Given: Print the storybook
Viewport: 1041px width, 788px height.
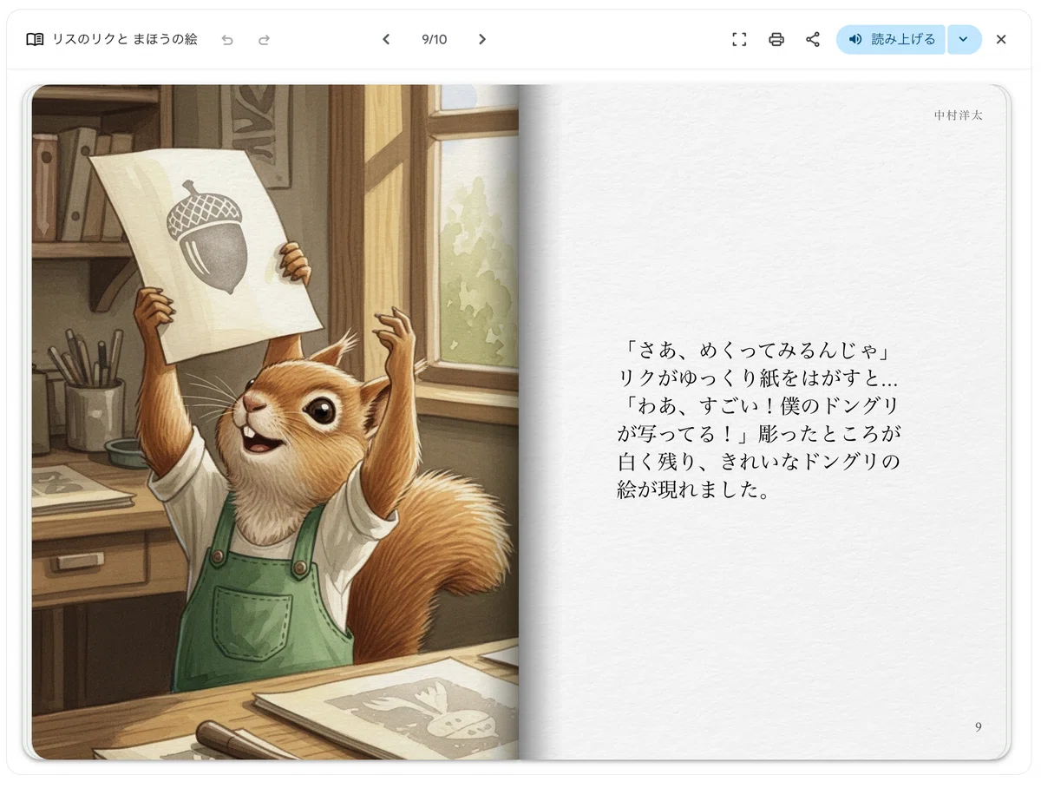Looking at the screenshot, I should coord(776,39).
